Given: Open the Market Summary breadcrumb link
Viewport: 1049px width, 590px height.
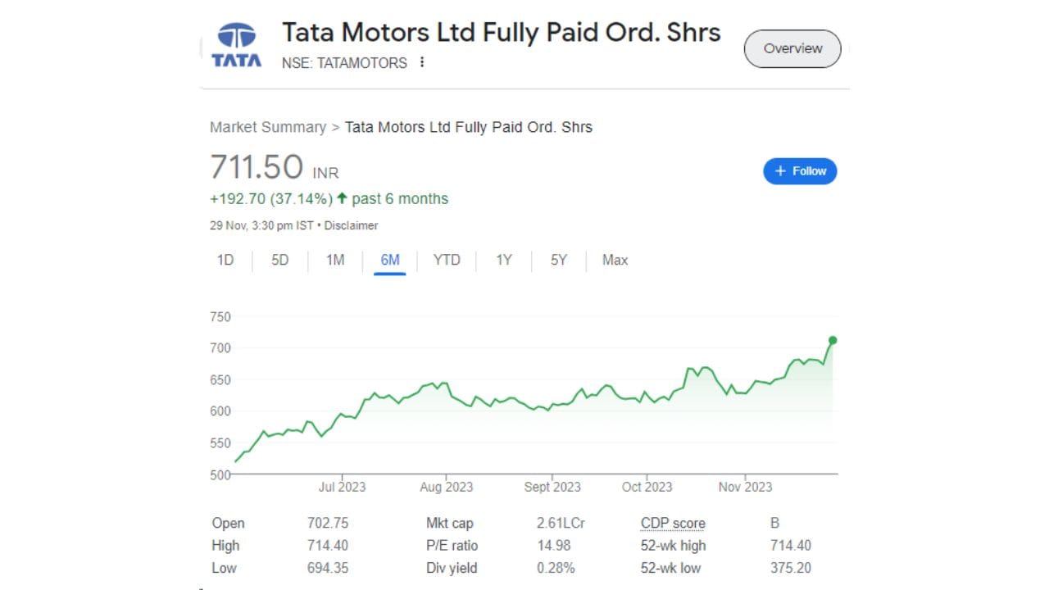Looking at the screenshot, I should 268,127.
